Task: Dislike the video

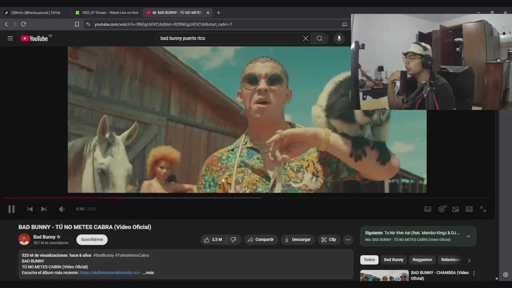Action: [x=233, y=240]
